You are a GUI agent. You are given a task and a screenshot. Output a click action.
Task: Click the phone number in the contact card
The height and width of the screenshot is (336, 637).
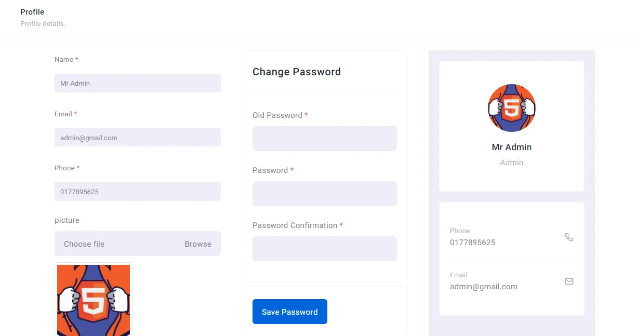[472, 243]
